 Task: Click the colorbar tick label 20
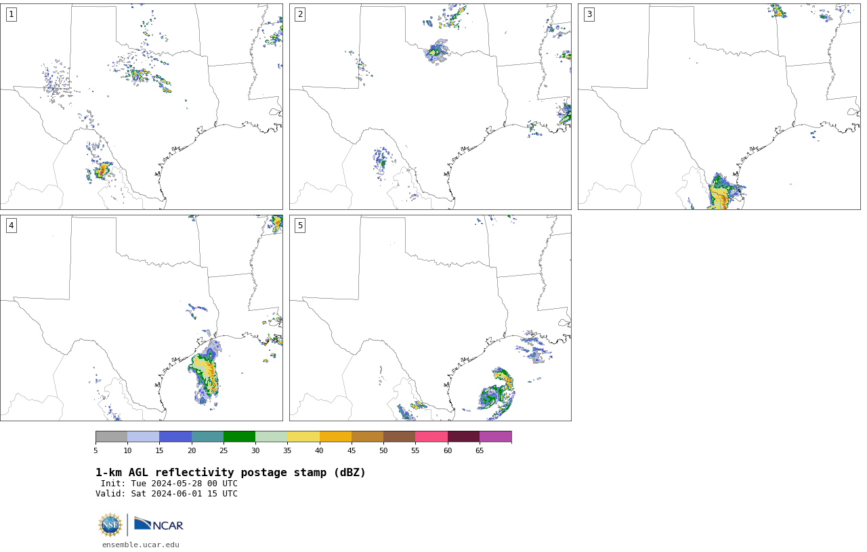pos(192,450)
